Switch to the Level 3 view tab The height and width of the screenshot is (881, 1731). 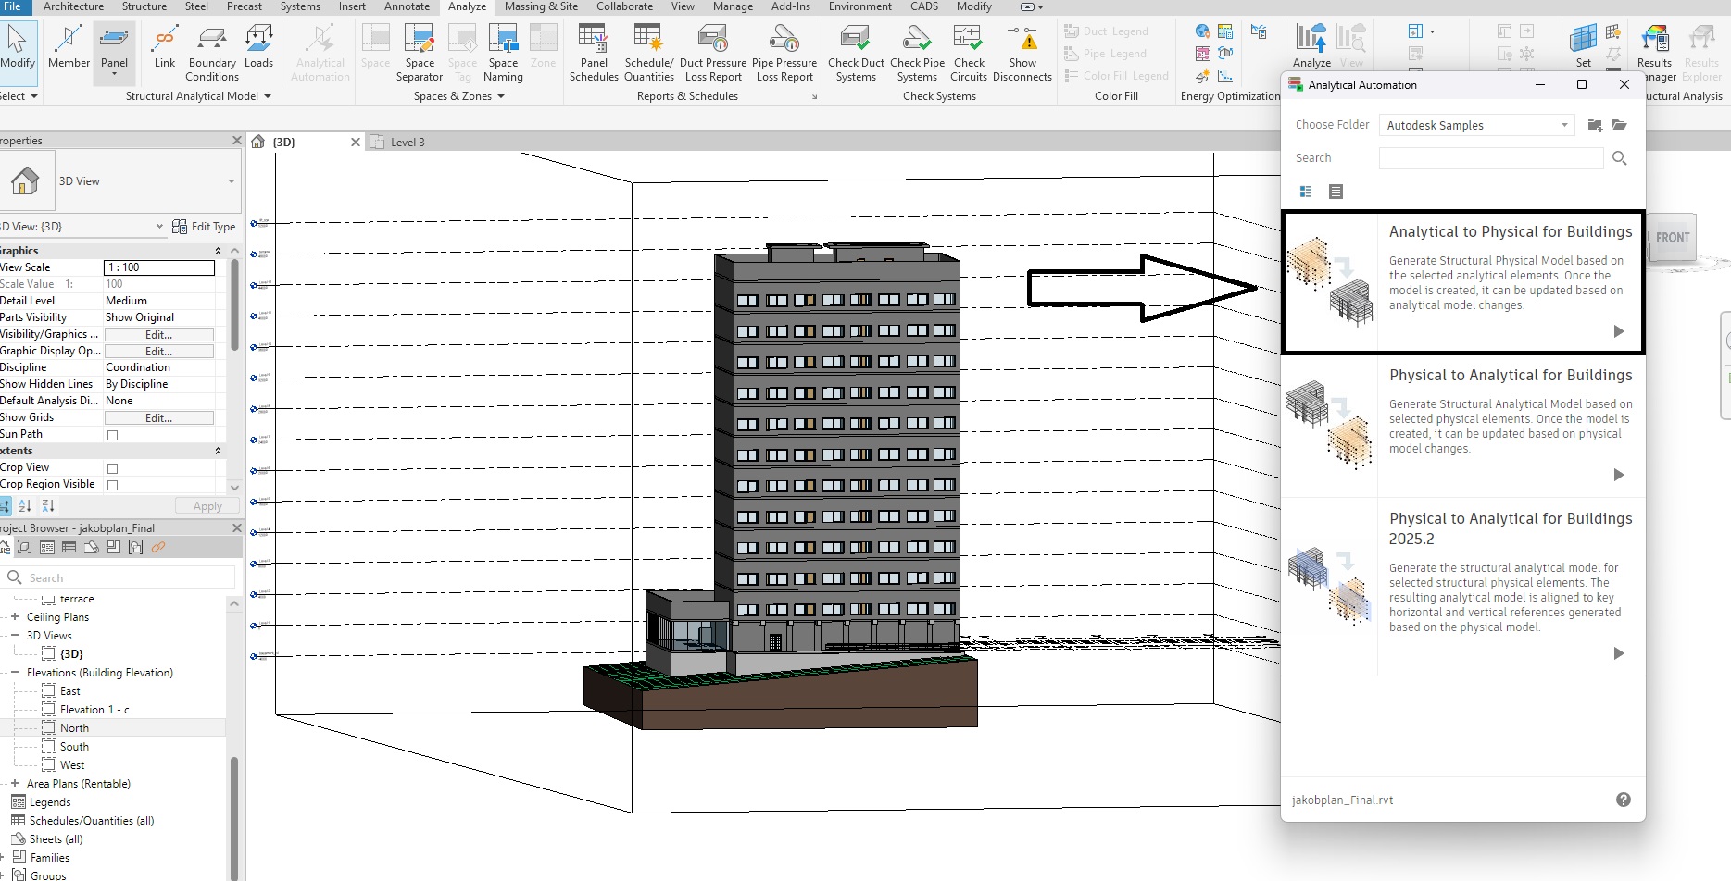tap(408, 142)
